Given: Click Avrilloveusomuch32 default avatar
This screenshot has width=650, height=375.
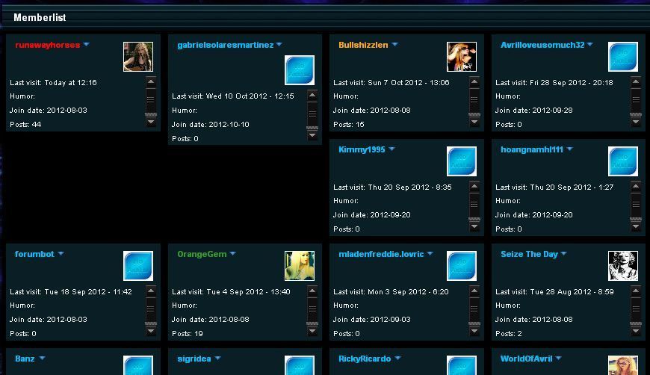Looking at the screenshot, I should coord(622,57).
